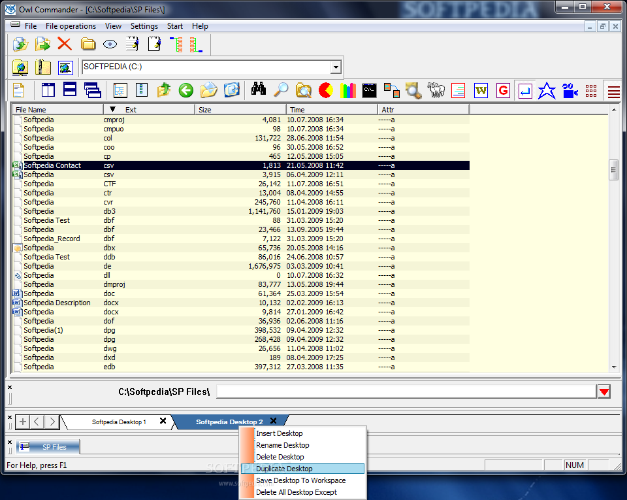Click the plus add desktop button
The image size is (627, 500).
(23, 422)
